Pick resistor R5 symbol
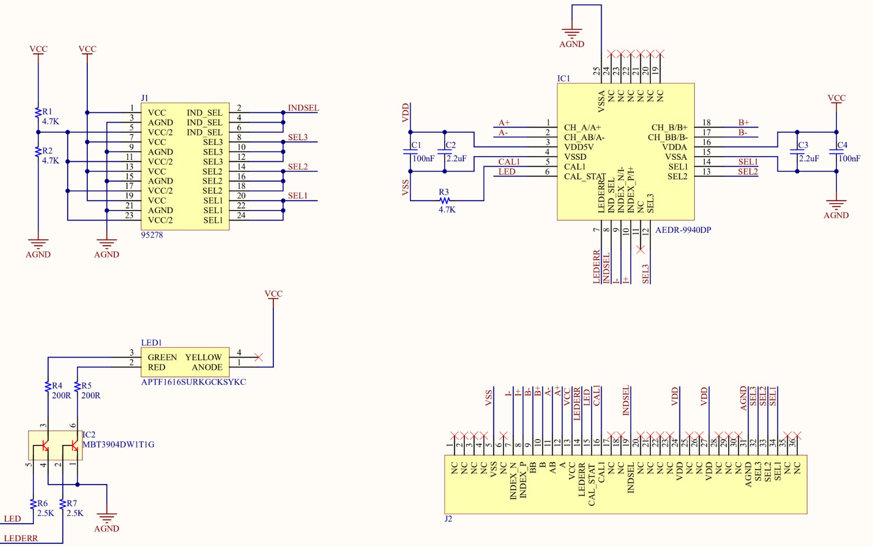This screenshot has width=873, height=547. click(77, 387)
